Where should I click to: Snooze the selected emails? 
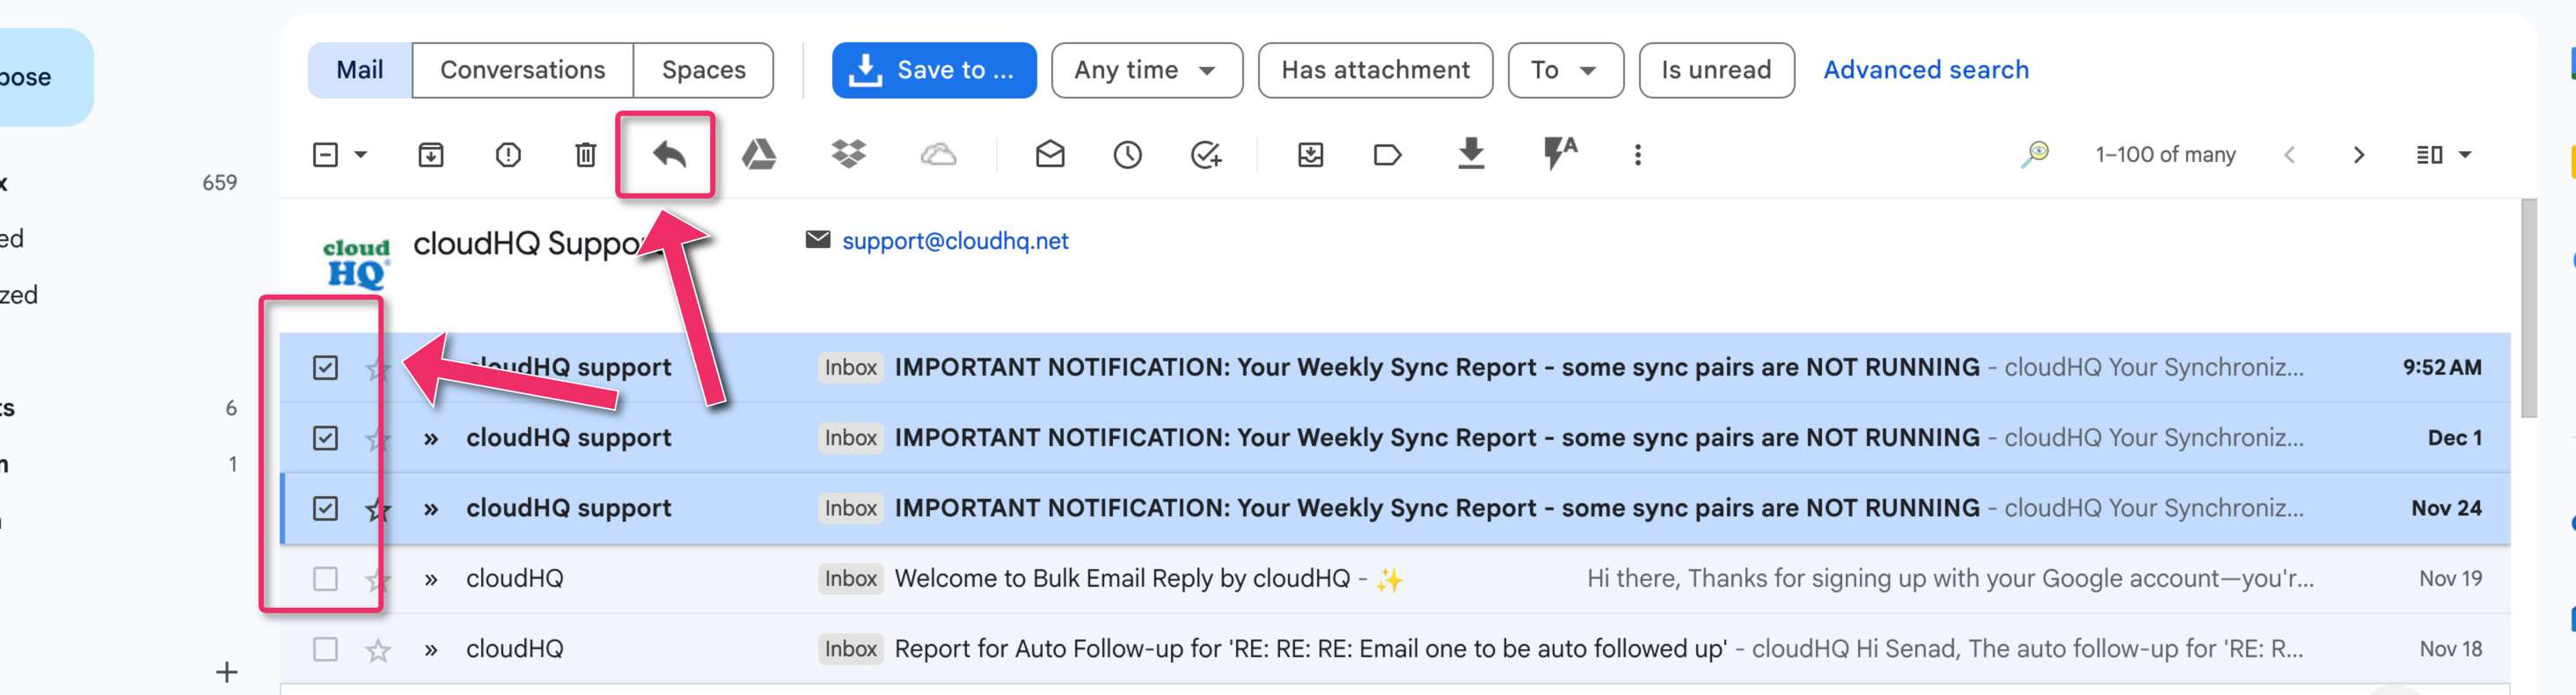point(1127,154)
